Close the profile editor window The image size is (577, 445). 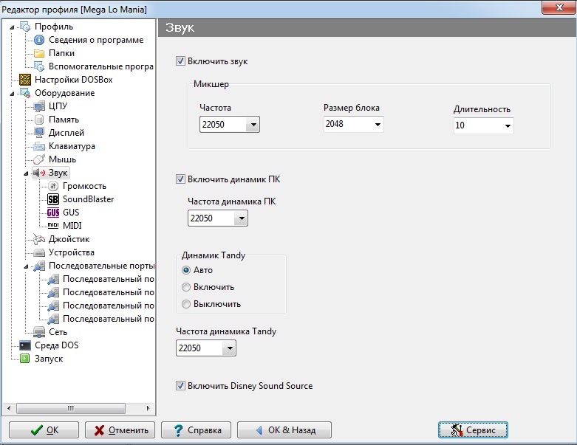pos(559,7)
